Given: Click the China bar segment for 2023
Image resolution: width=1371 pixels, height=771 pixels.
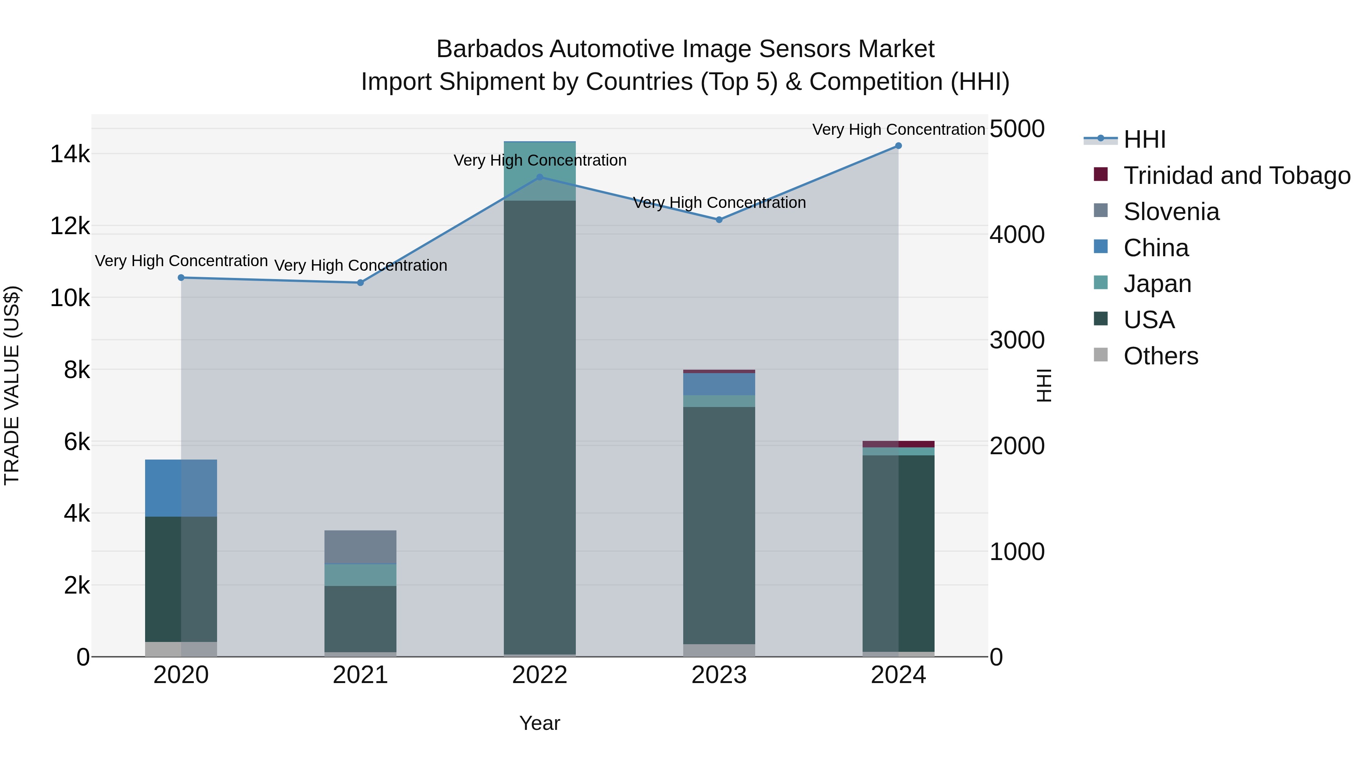Looking at the screenshot, I should [719, 384].
